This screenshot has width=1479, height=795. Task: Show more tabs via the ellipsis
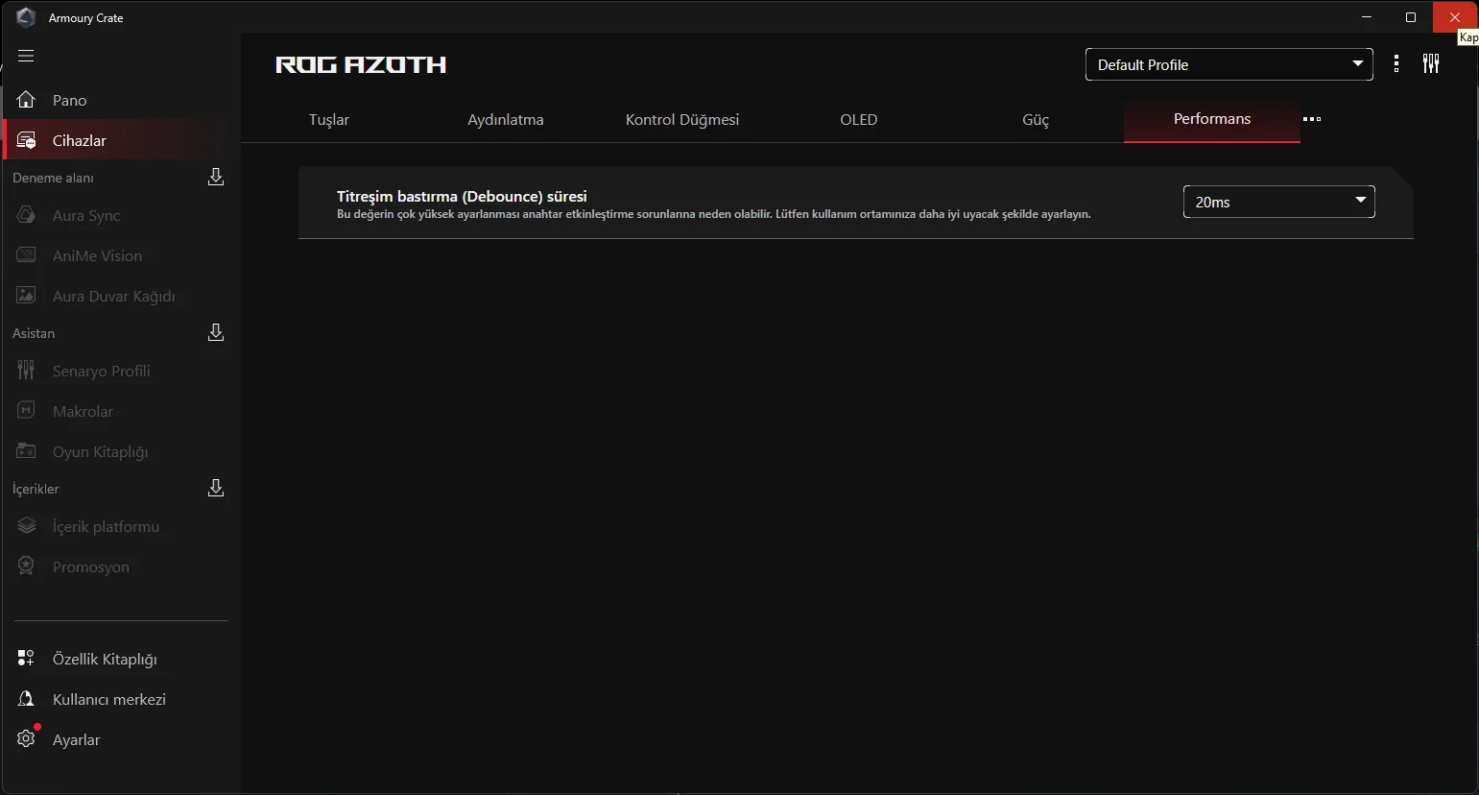(x=1312, y=119)
